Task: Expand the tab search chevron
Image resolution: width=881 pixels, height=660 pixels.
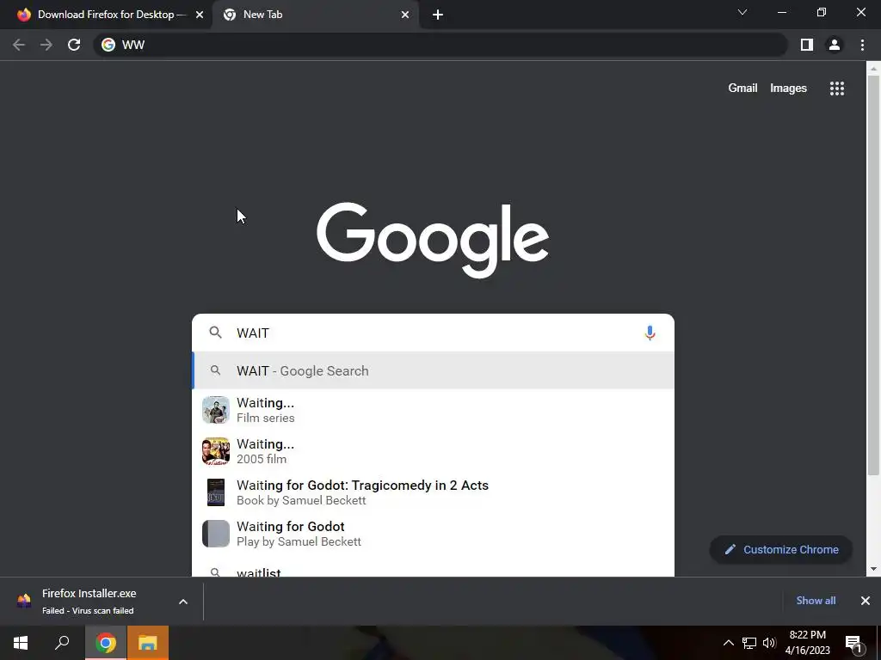Action: (x=742, y=12)
